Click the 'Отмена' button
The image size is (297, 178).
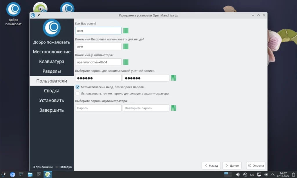coord(256,166)
